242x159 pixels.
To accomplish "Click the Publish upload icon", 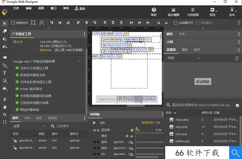I will click(x=232, y=10).
